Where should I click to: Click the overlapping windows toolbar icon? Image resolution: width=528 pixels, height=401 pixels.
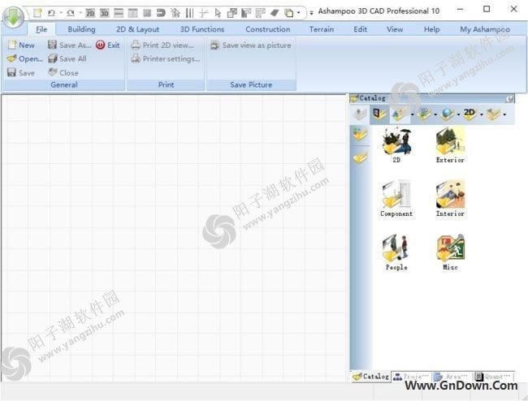pyautogui.click(x=232, y=13)
